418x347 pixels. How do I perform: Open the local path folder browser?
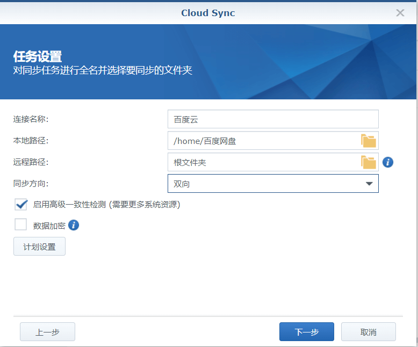pyautogui.click(x=369, y=141)
